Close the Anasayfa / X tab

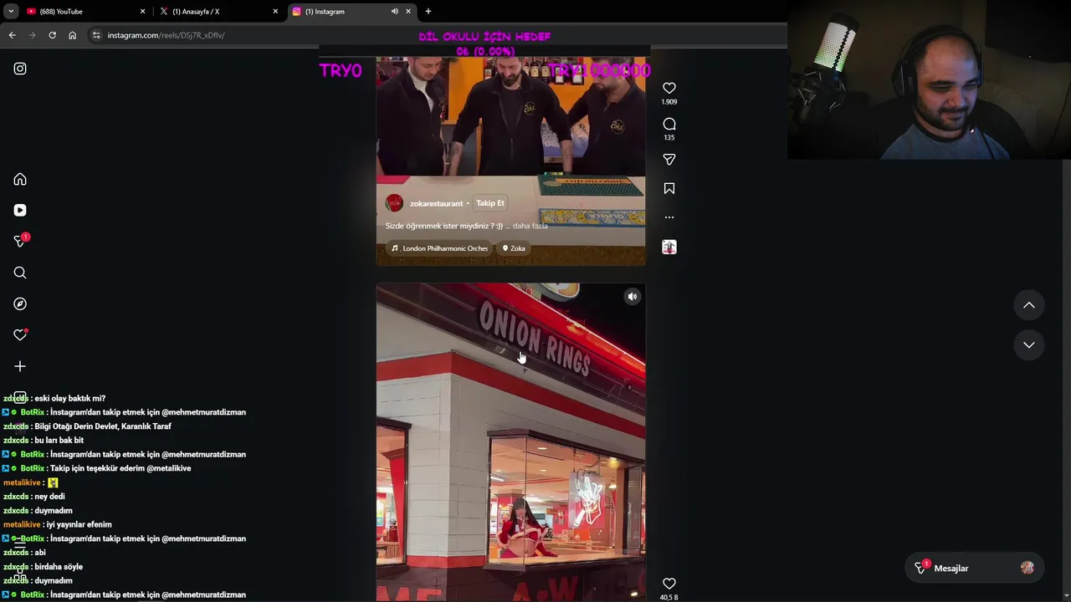click(275, 12)
